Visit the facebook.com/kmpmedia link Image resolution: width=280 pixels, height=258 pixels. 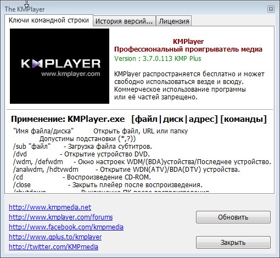tap(66, 227)
